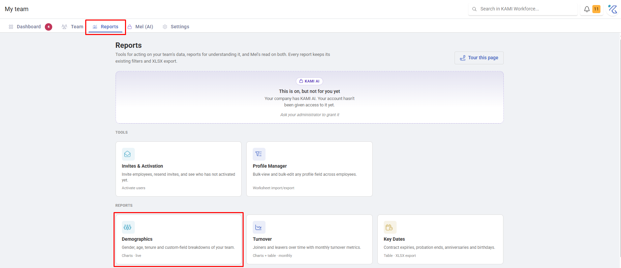The height and width of the screenshot is (268, 621).
Task: Click the lock icon in KAMI AI badge
Action: [301, 81]
